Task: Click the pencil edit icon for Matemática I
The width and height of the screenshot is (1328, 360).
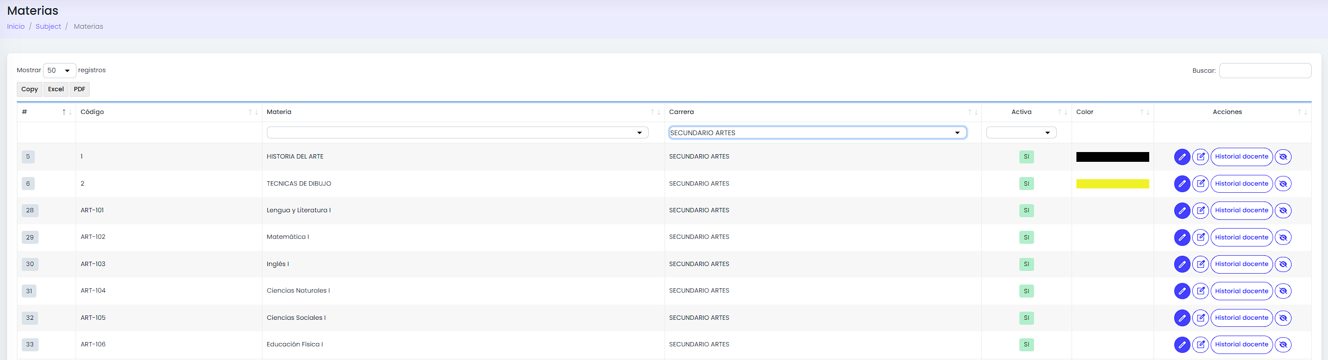Action: coord(1182,237)
